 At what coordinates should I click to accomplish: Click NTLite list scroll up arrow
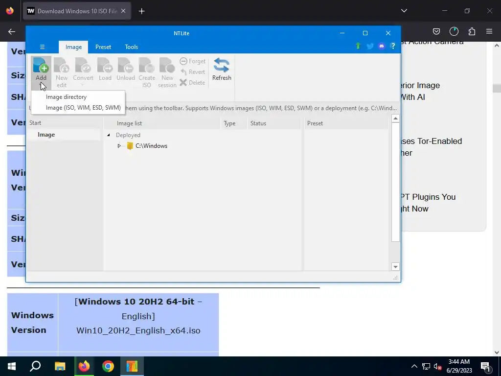click(395, 118)
